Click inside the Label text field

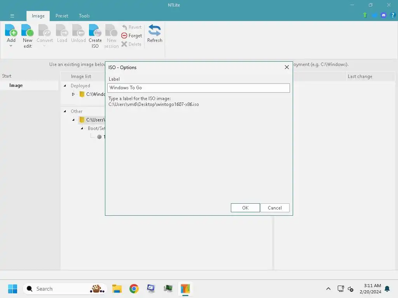point(199,88)
